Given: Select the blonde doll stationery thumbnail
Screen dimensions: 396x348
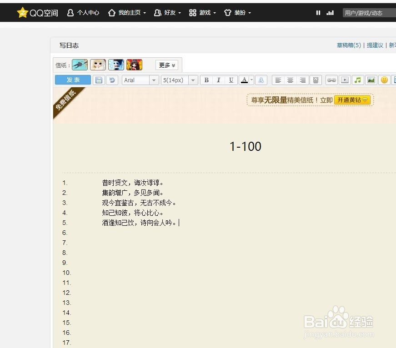Looking at the screenshot, I should click(x=98, y=65).
